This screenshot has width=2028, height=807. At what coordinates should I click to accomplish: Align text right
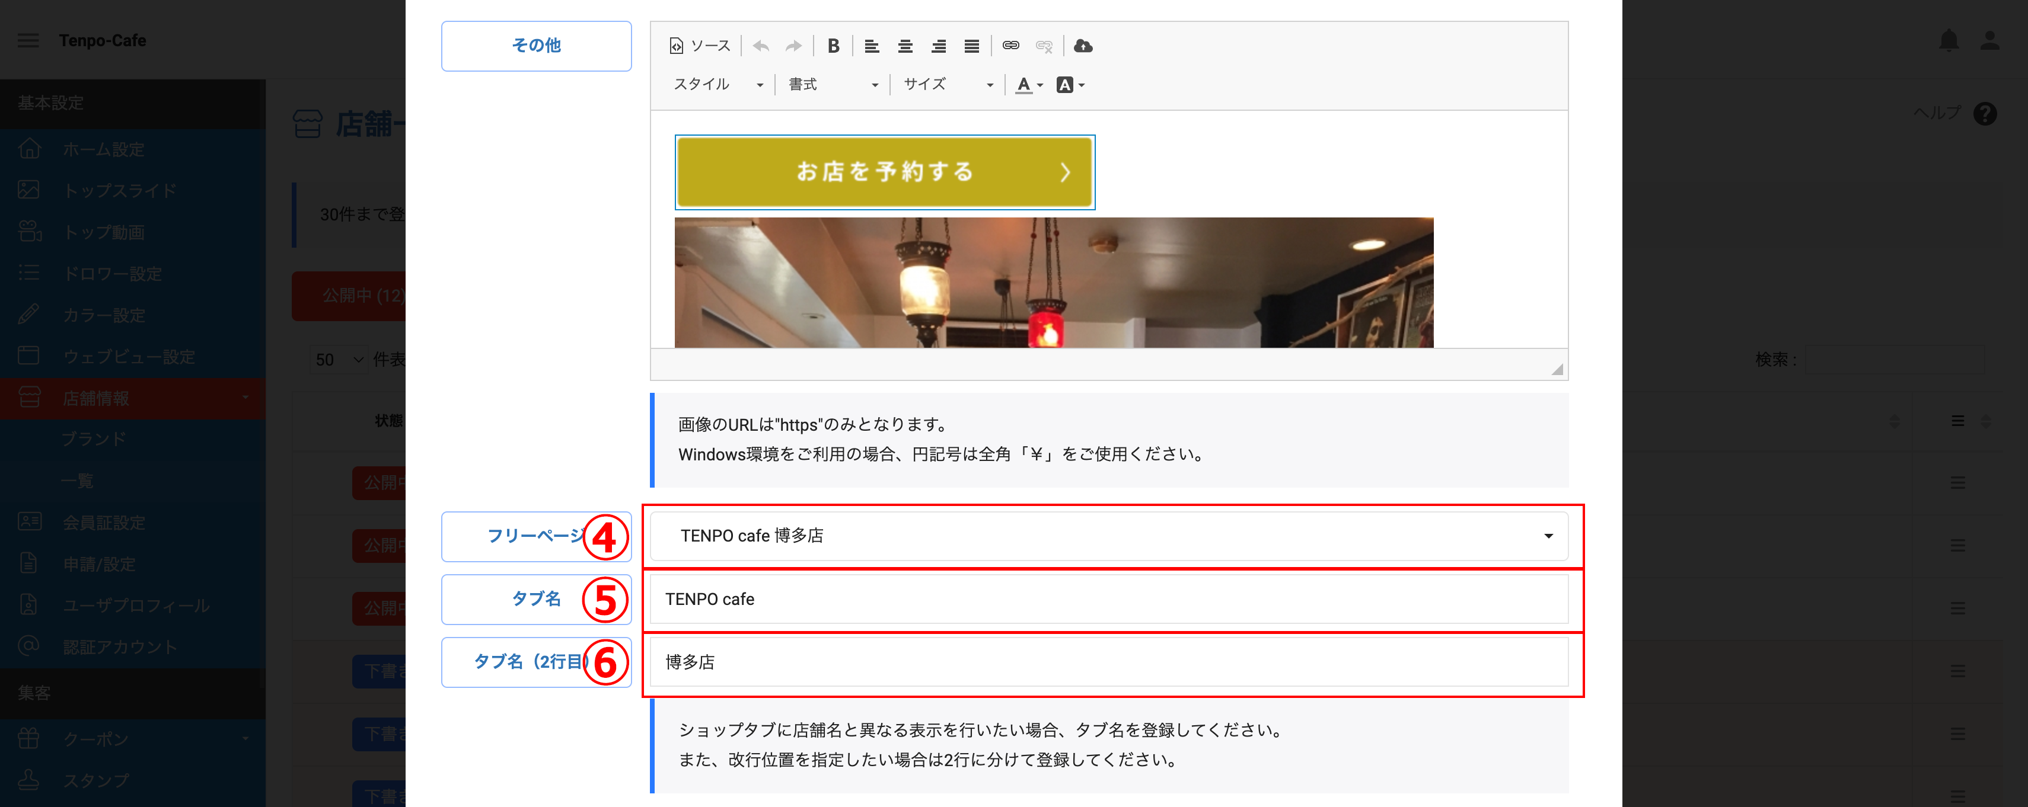pyautogui.click(x=939, y=46)
